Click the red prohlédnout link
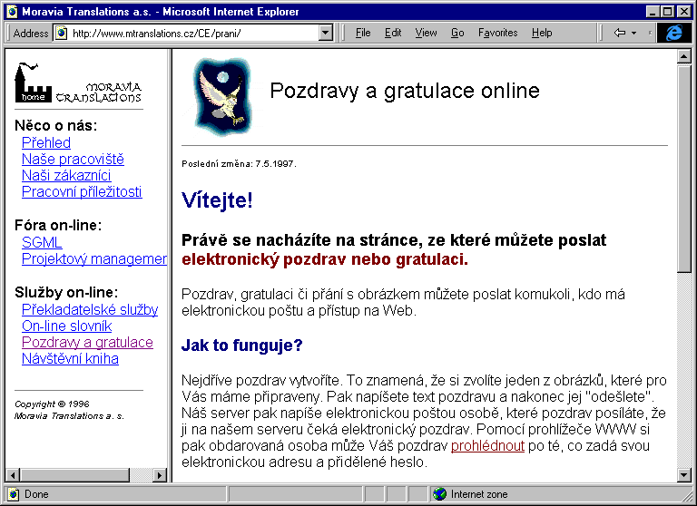 (487, 445)
